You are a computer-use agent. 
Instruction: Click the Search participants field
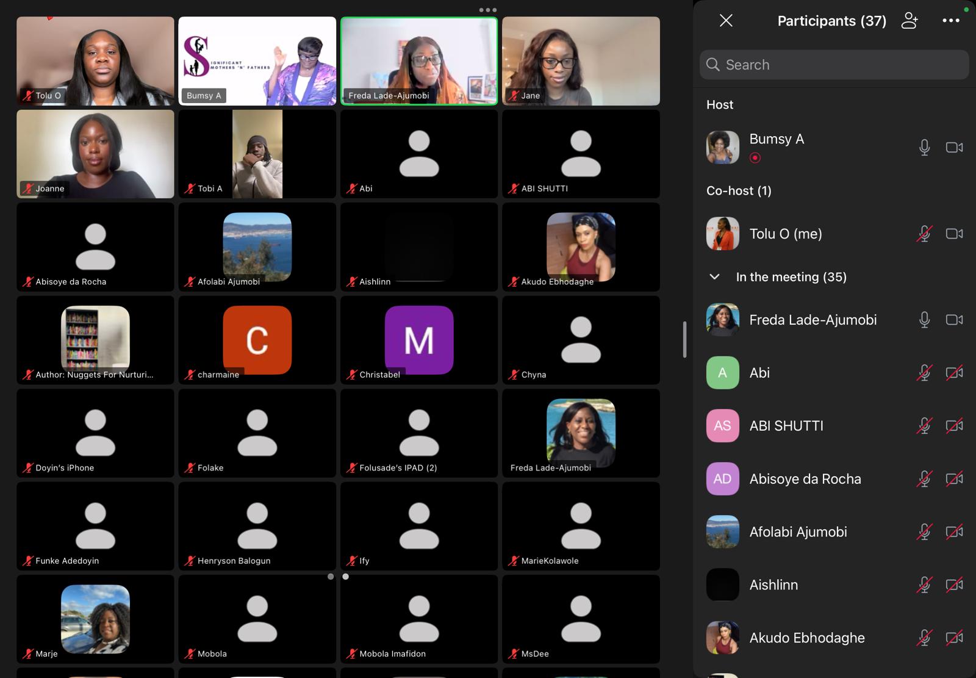click(x=834, y=65)
